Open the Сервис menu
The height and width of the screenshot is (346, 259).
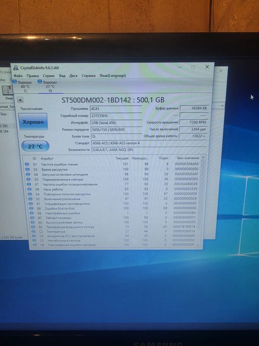pyautogui.click(x=49, y=76)
